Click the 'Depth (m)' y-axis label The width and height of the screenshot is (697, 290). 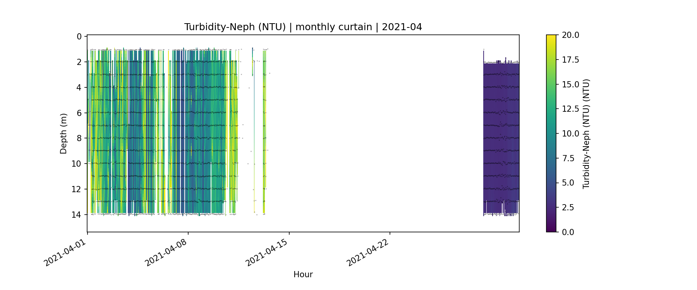click(64, 133)
